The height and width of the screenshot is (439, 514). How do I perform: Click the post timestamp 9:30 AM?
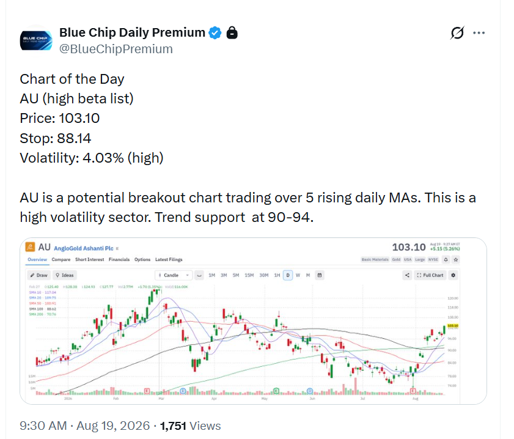coord(43,426)
